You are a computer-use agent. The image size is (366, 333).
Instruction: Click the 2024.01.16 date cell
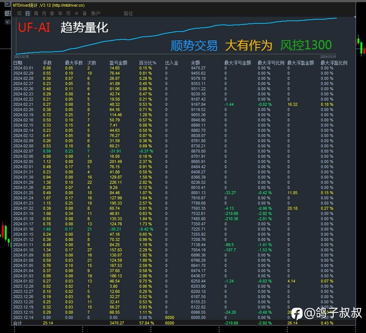(x=23, y=229)
